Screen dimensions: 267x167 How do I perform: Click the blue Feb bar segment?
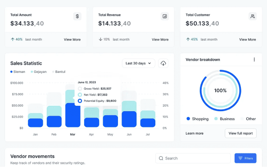coord(54,122)
